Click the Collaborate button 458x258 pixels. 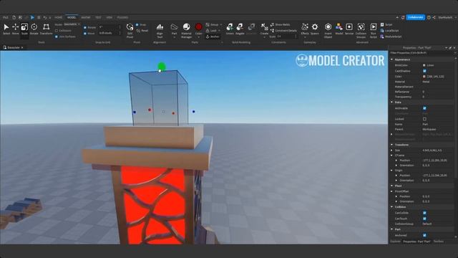click(415, 17)
